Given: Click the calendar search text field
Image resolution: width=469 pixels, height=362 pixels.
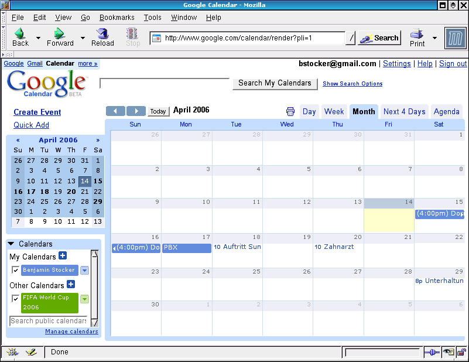Looking at the screenshot, I should [x=165, y=83].
